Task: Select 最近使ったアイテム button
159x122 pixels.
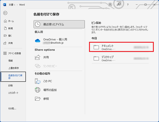Action: pos(59,24)
